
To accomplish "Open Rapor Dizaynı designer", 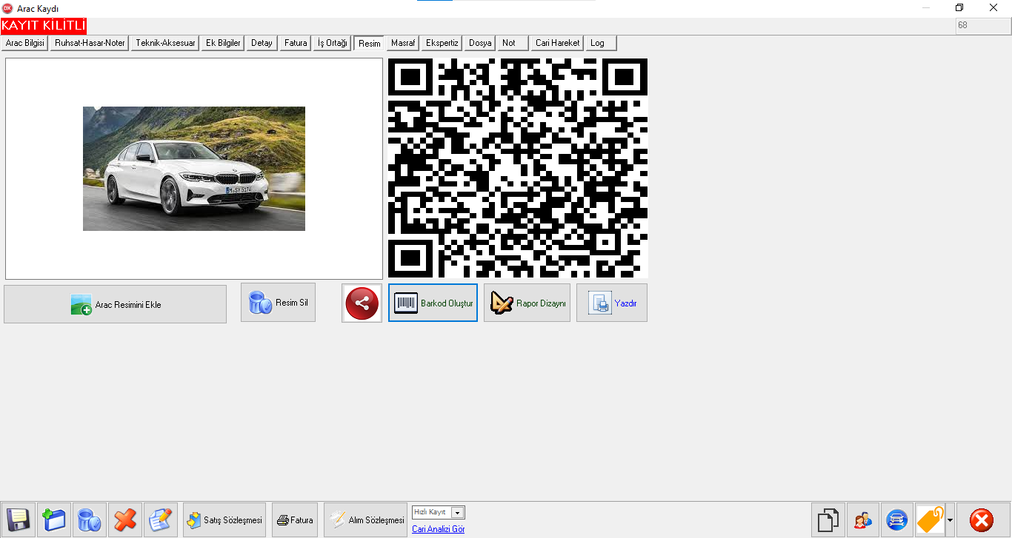I will 527,303.
